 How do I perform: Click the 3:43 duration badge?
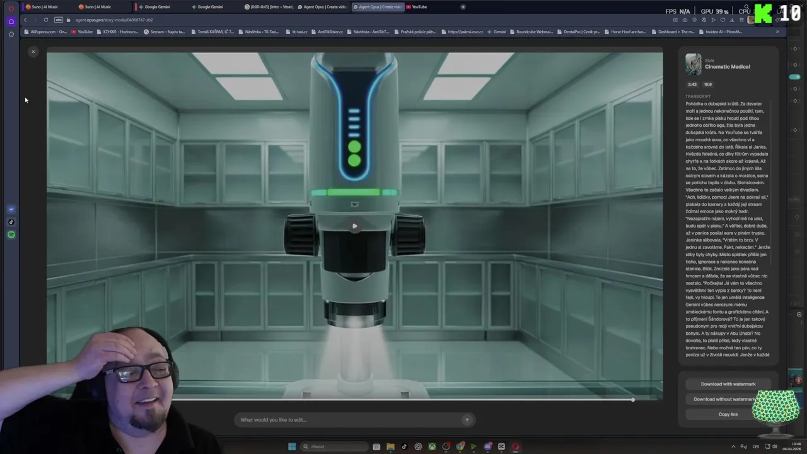pos(692,84)
